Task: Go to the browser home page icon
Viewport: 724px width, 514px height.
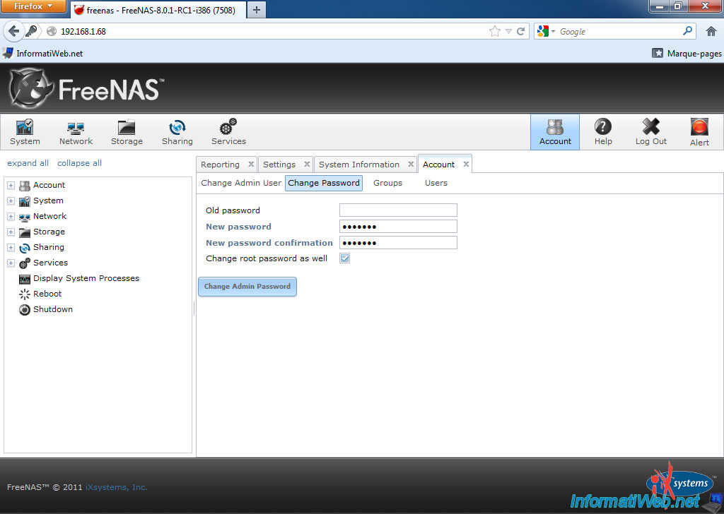Action: coord(711,31)
